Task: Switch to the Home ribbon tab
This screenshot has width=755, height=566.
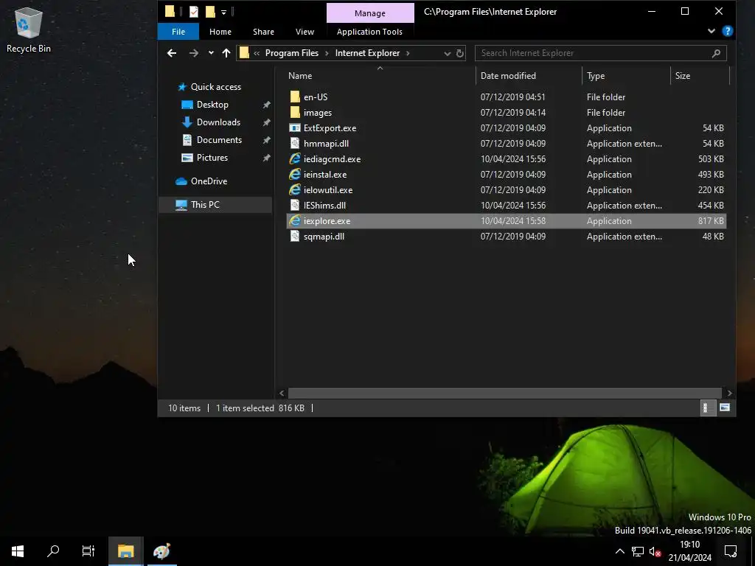Action: 220,32
